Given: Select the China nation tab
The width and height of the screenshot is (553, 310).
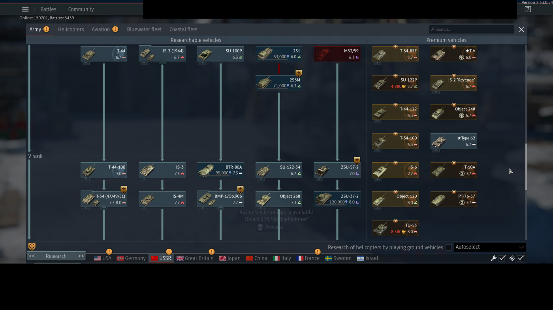Looking at the screenshot, I should (256, 258).
